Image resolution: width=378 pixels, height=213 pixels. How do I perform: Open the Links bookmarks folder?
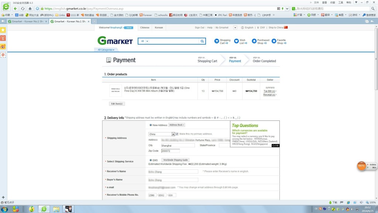60,15
